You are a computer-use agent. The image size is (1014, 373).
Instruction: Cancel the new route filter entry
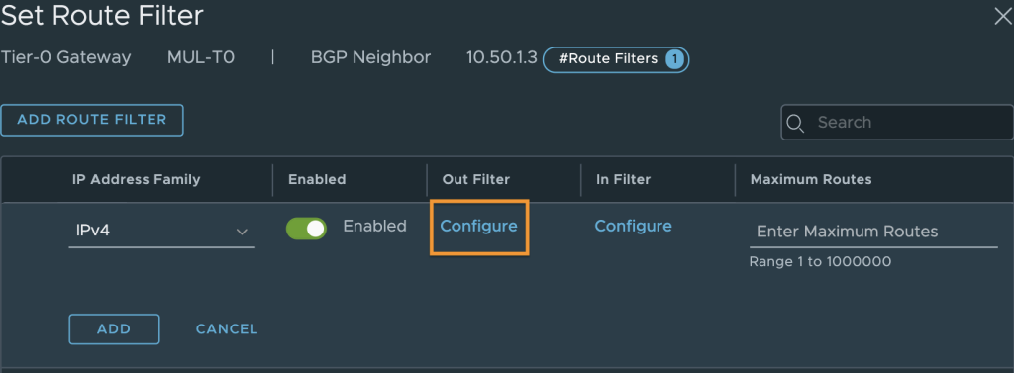click(x=227, y=329)
